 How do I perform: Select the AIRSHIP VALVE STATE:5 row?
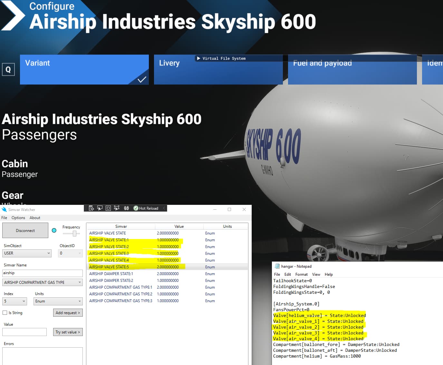coord(167,267)
